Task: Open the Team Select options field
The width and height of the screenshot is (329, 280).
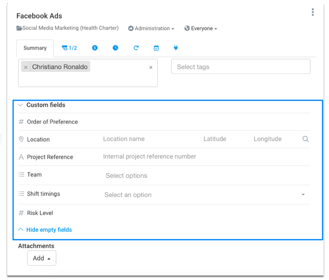Action: pos(206,176)
